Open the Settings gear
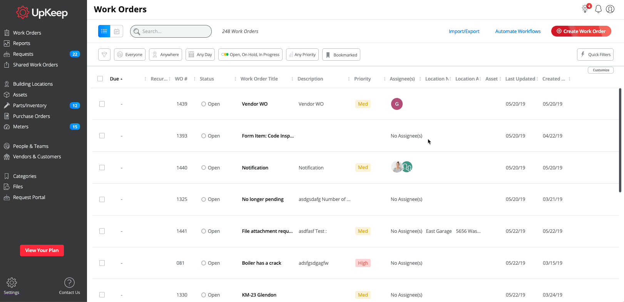The width and height of the screenshot is (624, 302). click(x=12, y=283)
